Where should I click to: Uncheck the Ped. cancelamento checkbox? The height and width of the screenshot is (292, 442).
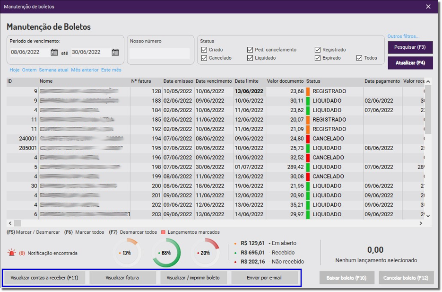pyautogui.click(x=250, y=50)
